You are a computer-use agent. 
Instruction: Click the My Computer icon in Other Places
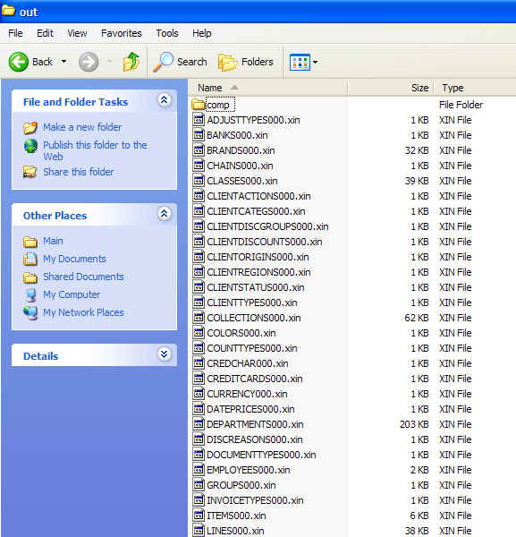point(30,294)
